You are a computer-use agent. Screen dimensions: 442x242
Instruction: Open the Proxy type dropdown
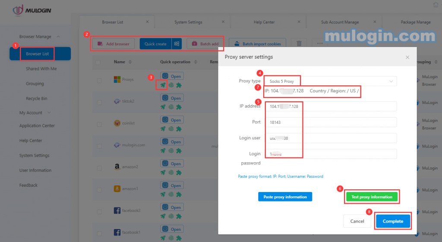click(331, 81)
